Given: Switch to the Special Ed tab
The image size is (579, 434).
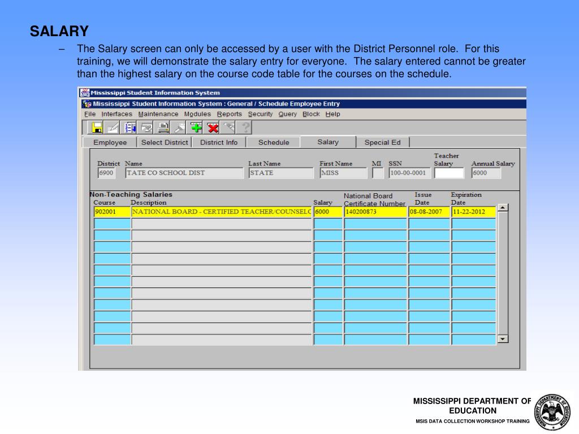Looking at the screenshot, I should (x=383, y=142).
